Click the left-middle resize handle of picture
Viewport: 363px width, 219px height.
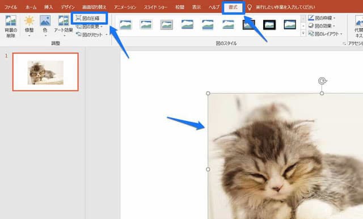(208, 170)
